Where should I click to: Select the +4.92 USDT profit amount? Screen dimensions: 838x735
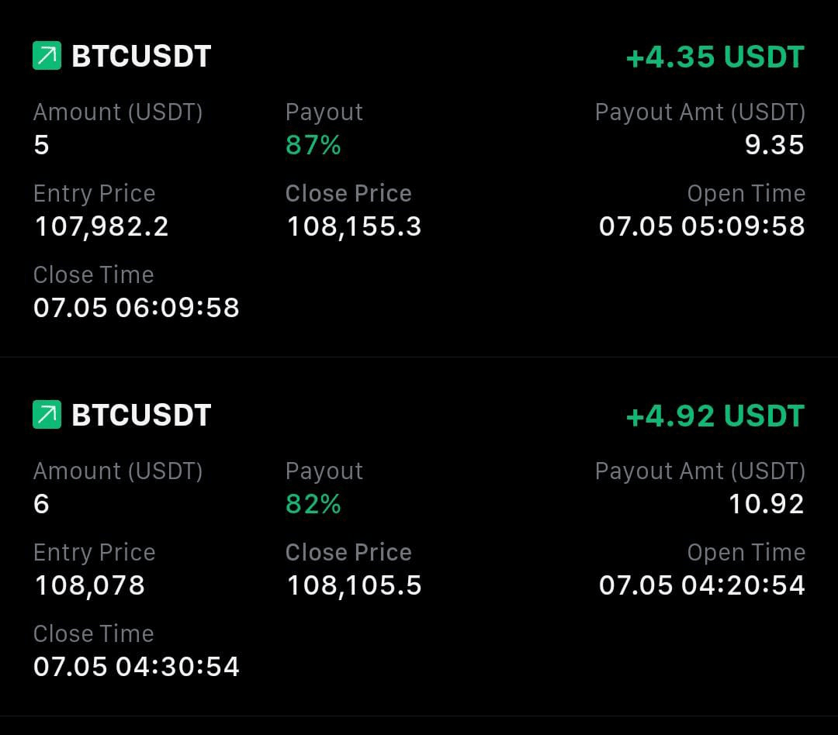pos(715,416)
